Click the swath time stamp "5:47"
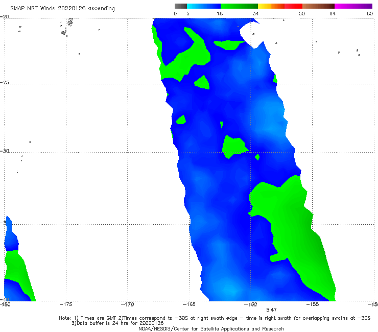Image resolution: width=378 pixels, height=332 pixels. click(271, 310)
